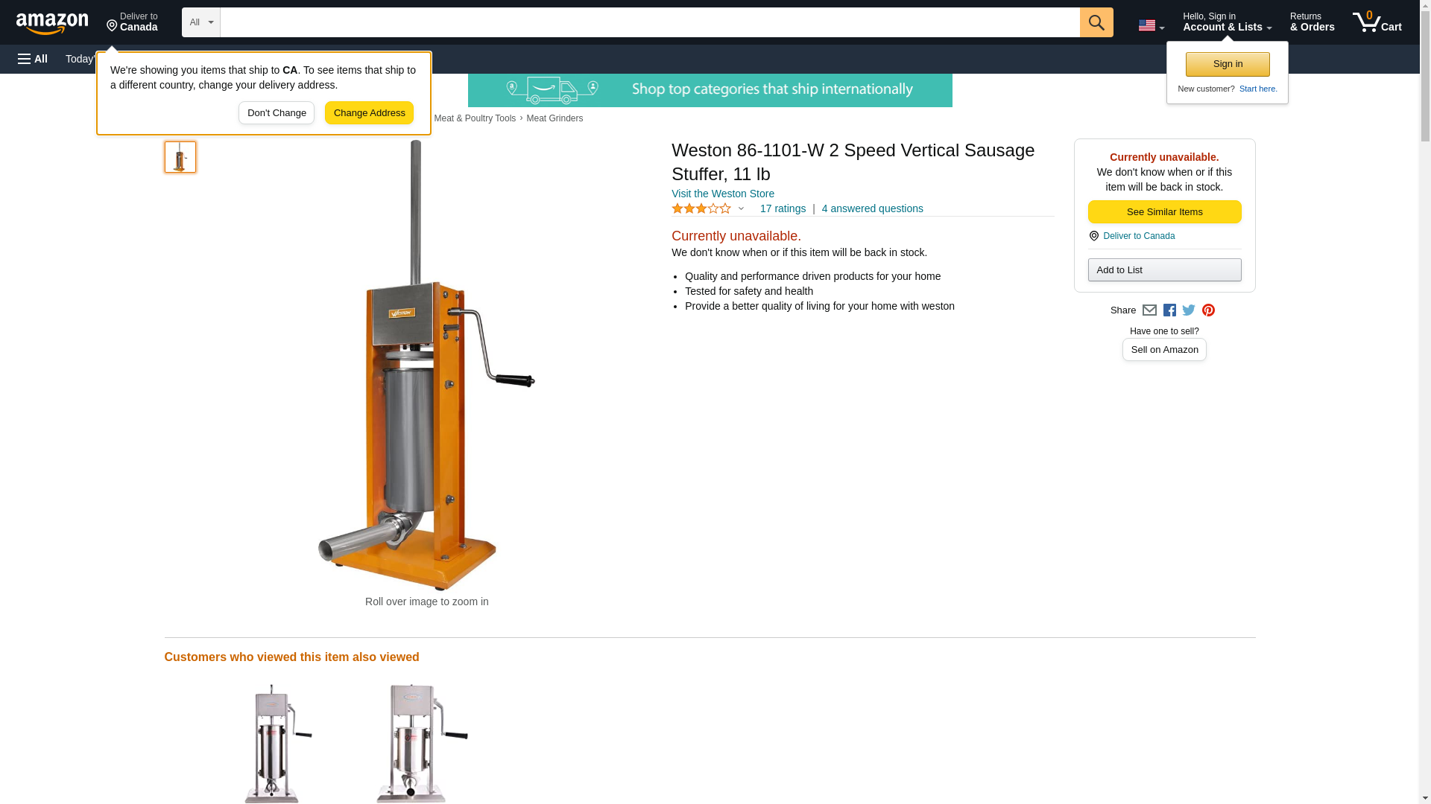Open the Account & Lists menu
This screenshot has height=804, width=1431.
pyautogui.click(x=1227, y=22)
